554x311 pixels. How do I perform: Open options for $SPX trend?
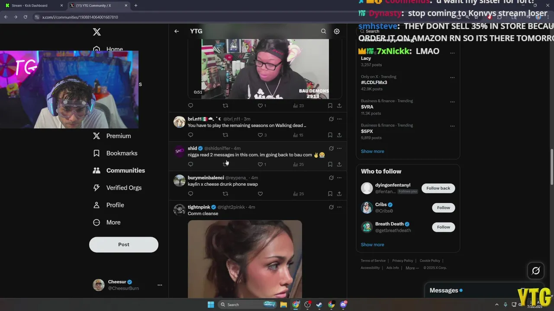[x=452, y=126]
